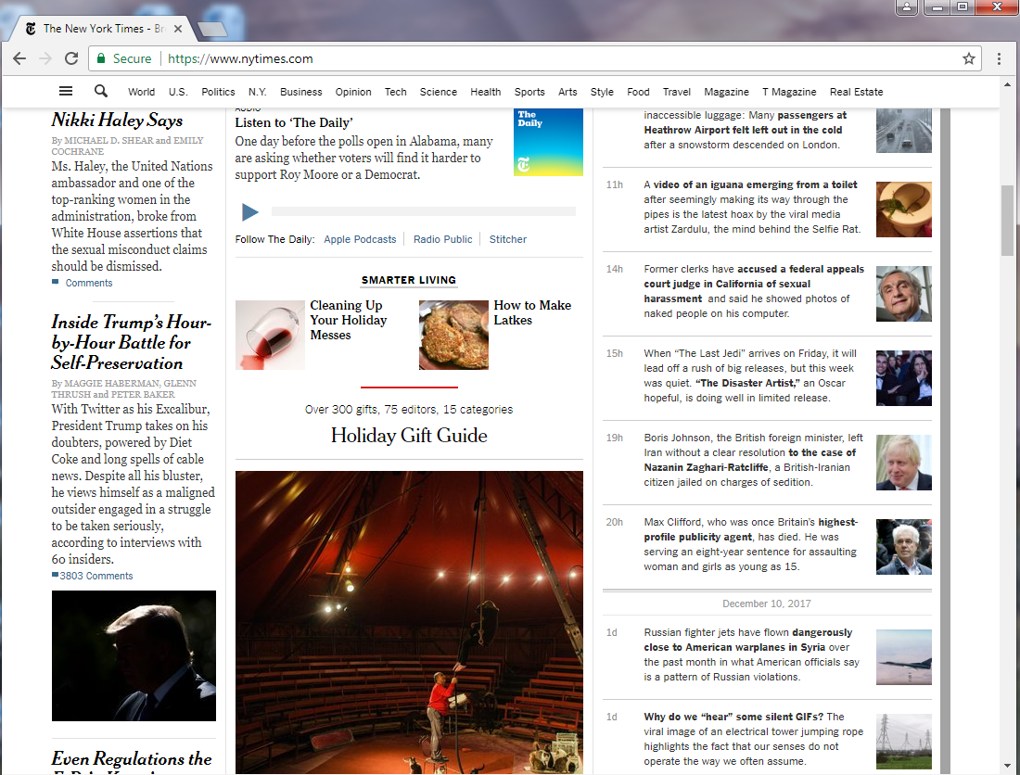Bookmark this page with the star icon
The width and height of the screenshot is (1020, 775).
click(x=969, y=58)
